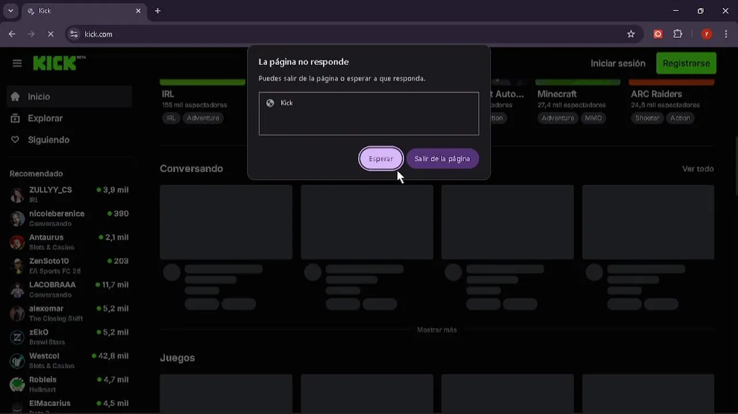738x414 pixels.
Task: Go to Inicio in sidebar
Action: (69, 97)
